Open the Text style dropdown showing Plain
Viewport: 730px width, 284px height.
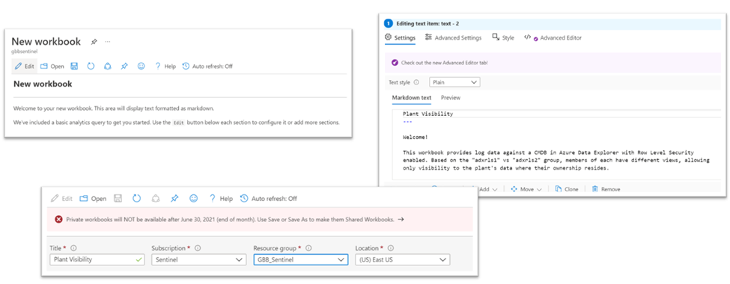(454, 82)
